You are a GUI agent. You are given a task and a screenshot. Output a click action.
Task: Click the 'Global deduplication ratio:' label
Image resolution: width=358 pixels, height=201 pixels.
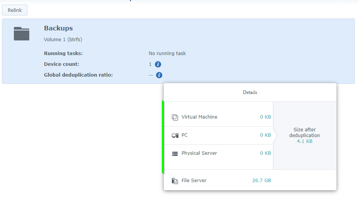click(x=78, y=75)
